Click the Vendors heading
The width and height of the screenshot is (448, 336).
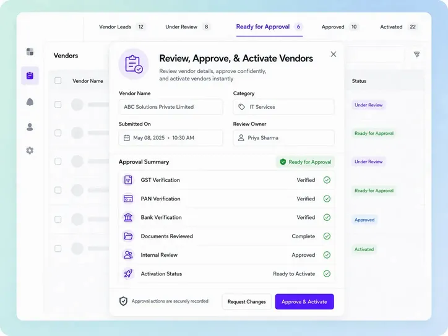point(66,56)
